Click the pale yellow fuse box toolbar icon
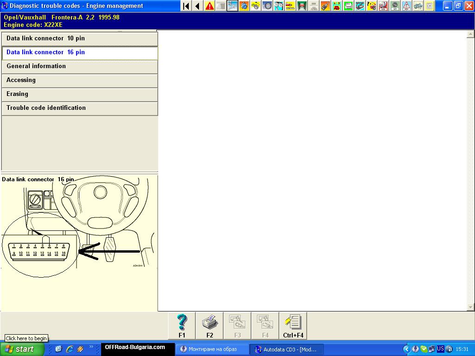Screen dimensions: 475x356 click(429, 6)
